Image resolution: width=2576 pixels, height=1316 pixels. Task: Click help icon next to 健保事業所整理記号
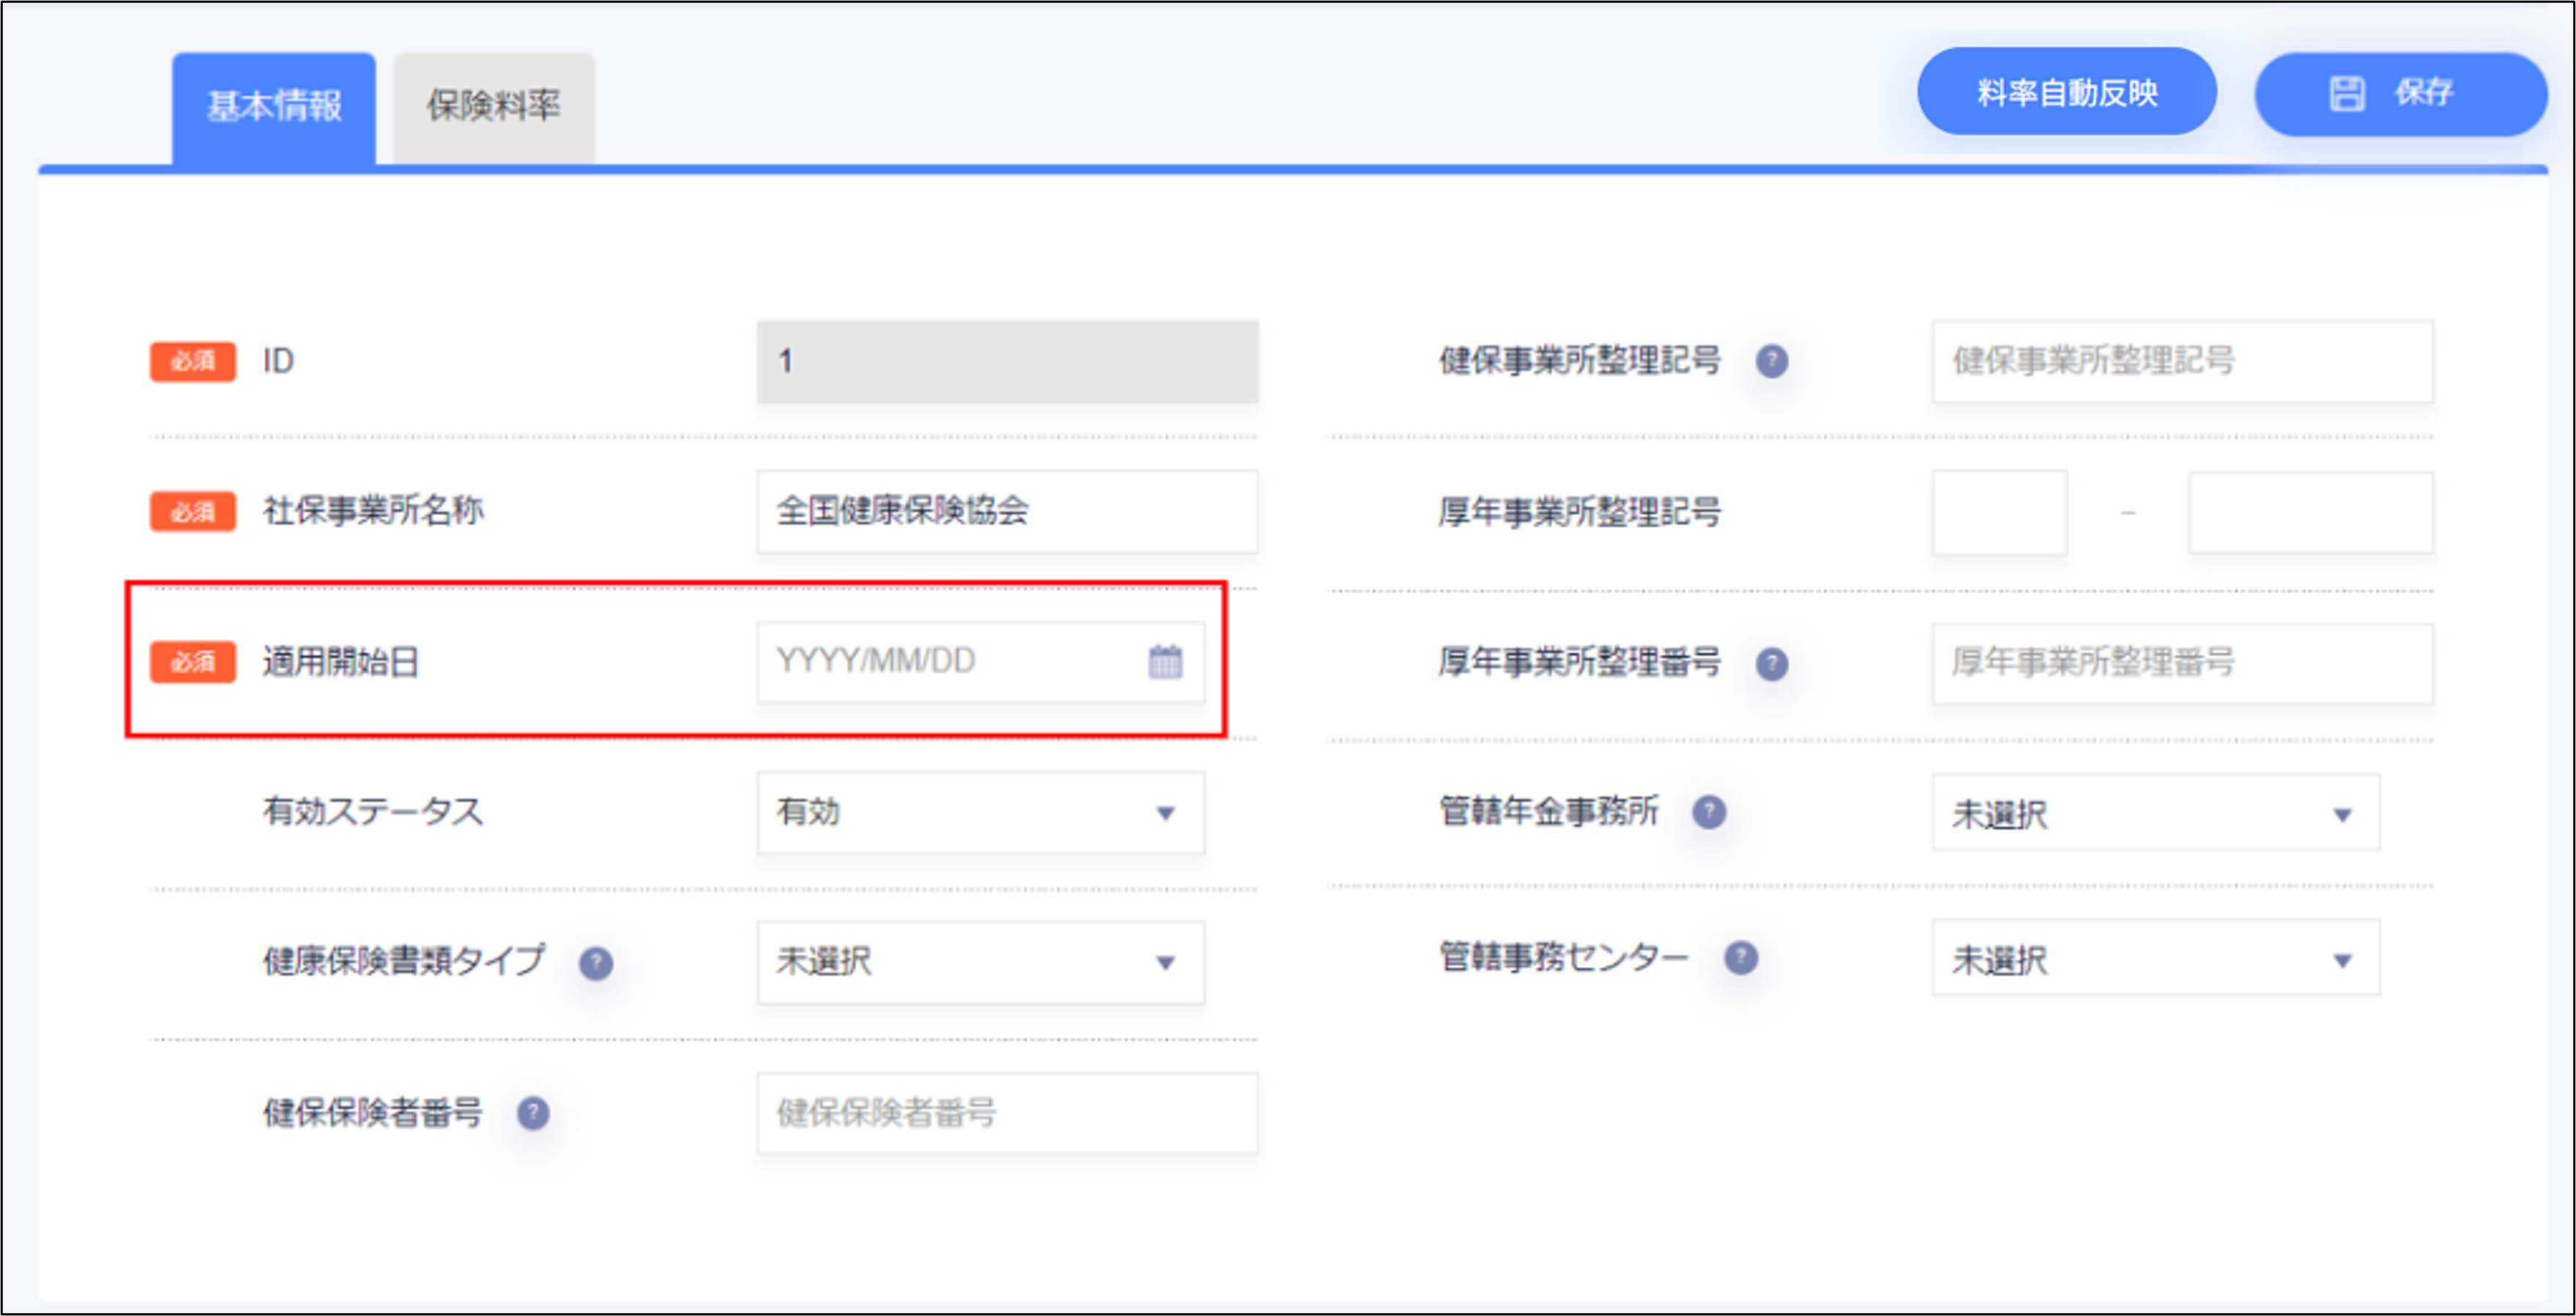1771,361
